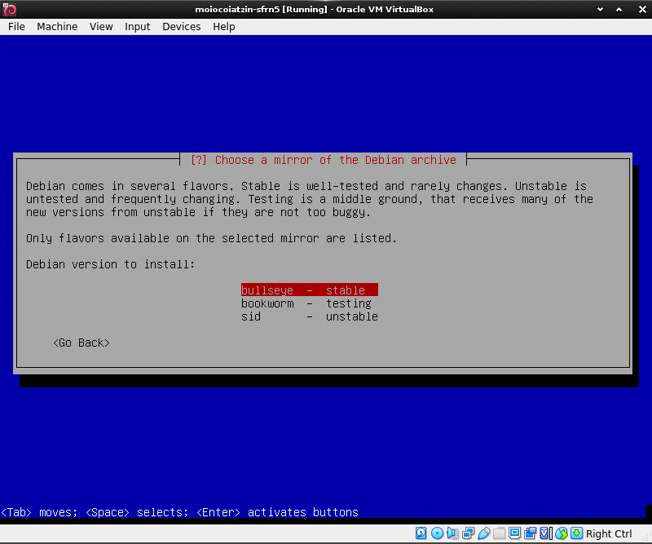Click the mouse integration status icon

(562, 533)
